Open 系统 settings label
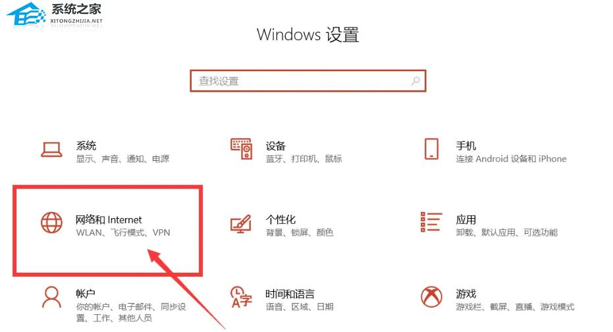This screenshot has height=332, width=613. click(x=86, y=146)
